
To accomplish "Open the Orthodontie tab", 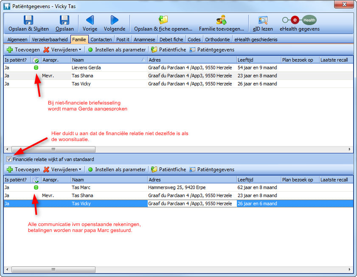I will point(217,40).
